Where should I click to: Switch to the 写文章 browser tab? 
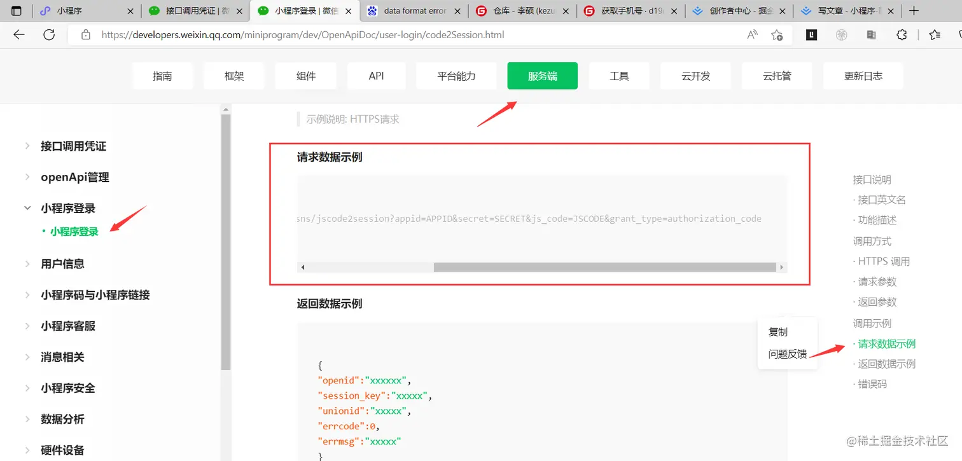[x=848, y=11]
